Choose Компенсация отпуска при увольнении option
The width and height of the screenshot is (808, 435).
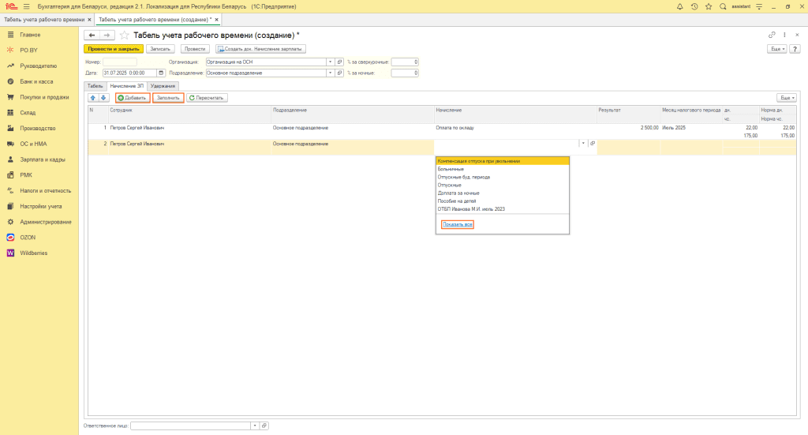coord(503,161)
